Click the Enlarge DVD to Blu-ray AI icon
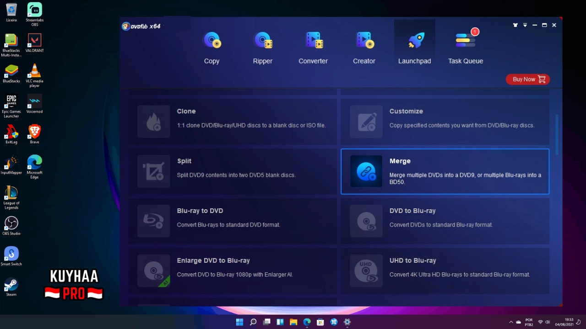This screenshot has height=329, width=586. 153,271
